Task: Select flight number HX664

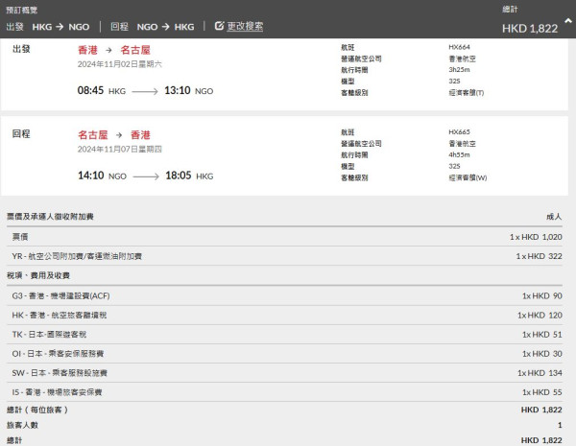Action: (459, 47)
